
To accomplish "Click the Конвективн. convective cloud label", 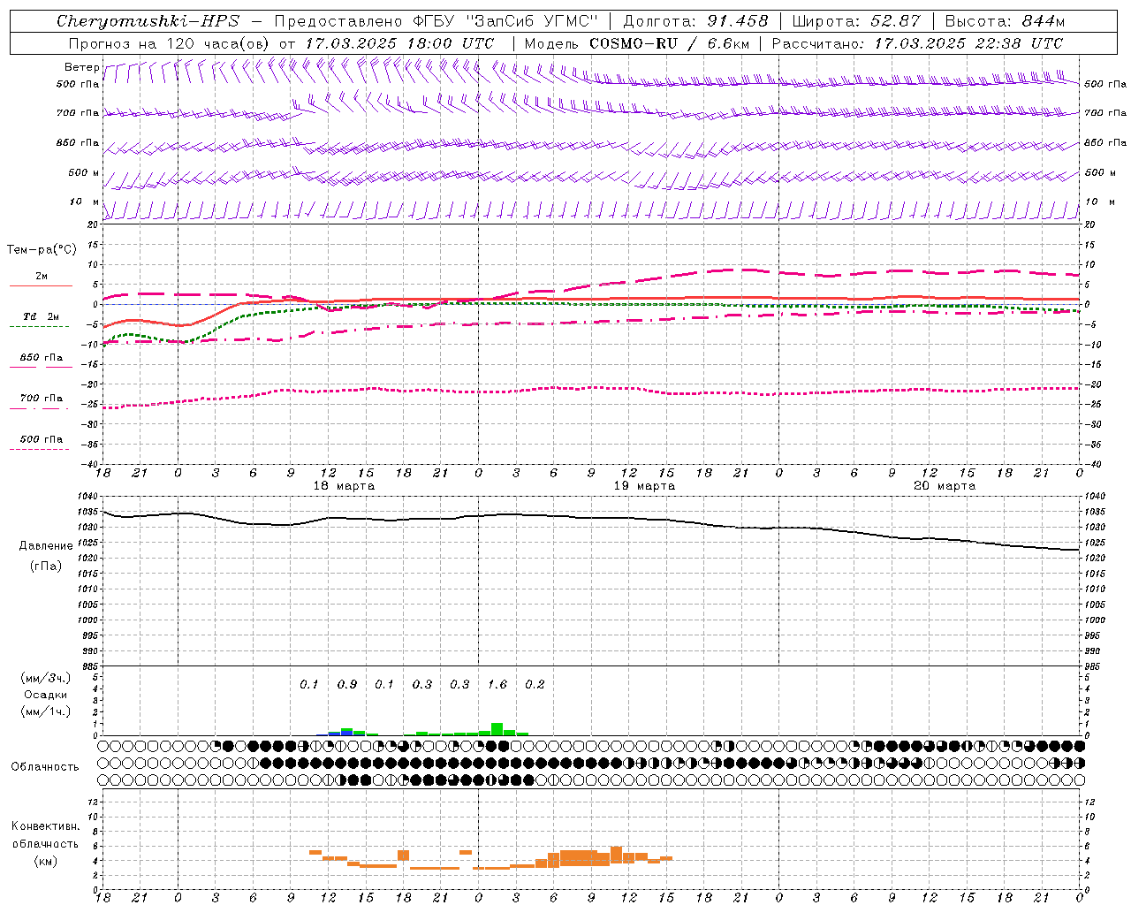I will point(46,826).
